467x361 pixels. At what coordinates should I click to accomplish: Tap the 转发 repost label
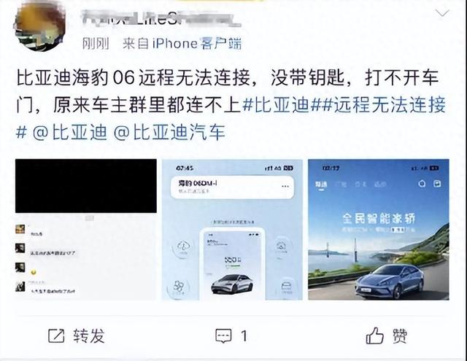(x=89, y=336)
